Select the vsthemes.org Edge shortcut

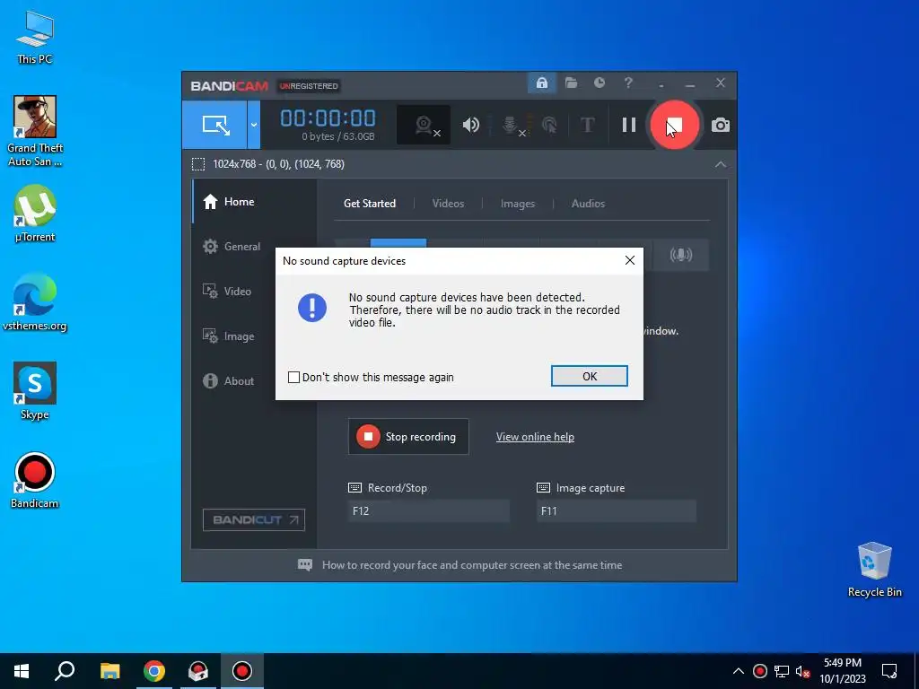pos(35,302)
